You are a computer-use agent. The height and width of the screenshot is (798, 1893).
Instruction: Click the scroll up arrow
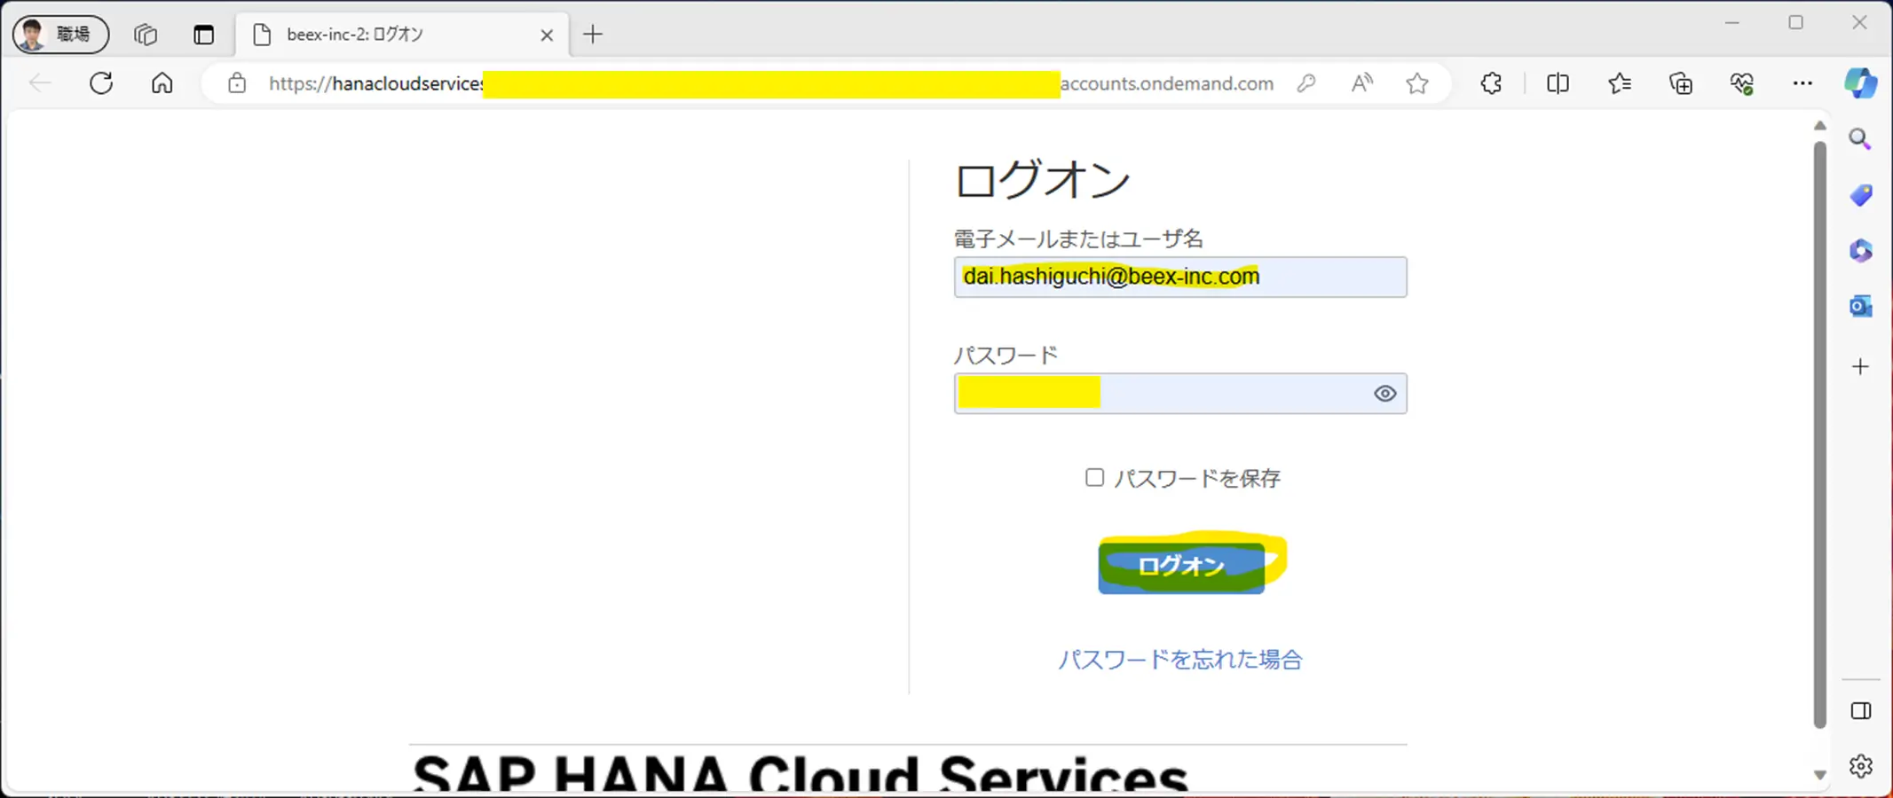[1819, 126]
